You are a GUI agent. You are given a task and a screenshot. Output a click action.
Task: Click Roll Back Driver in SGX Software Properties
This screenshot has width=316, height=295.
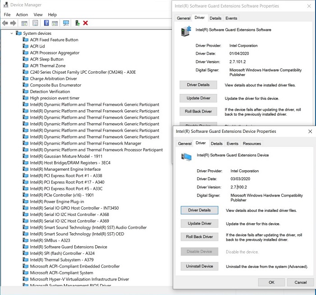coord(198,111)
